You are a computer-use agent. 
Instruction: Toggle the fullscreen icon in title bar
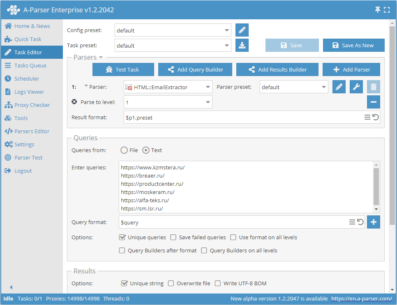387,10
